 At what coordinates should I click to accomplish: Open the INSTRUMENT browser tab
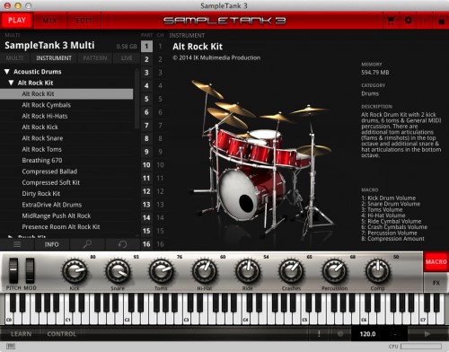(54, 58)
